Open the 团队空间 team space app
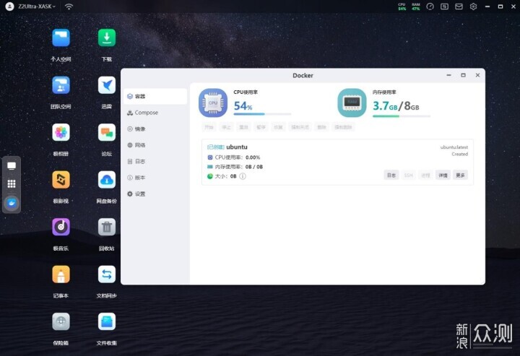Image resolution: width=520 pixels, height=356 pixels. point(61,85)
